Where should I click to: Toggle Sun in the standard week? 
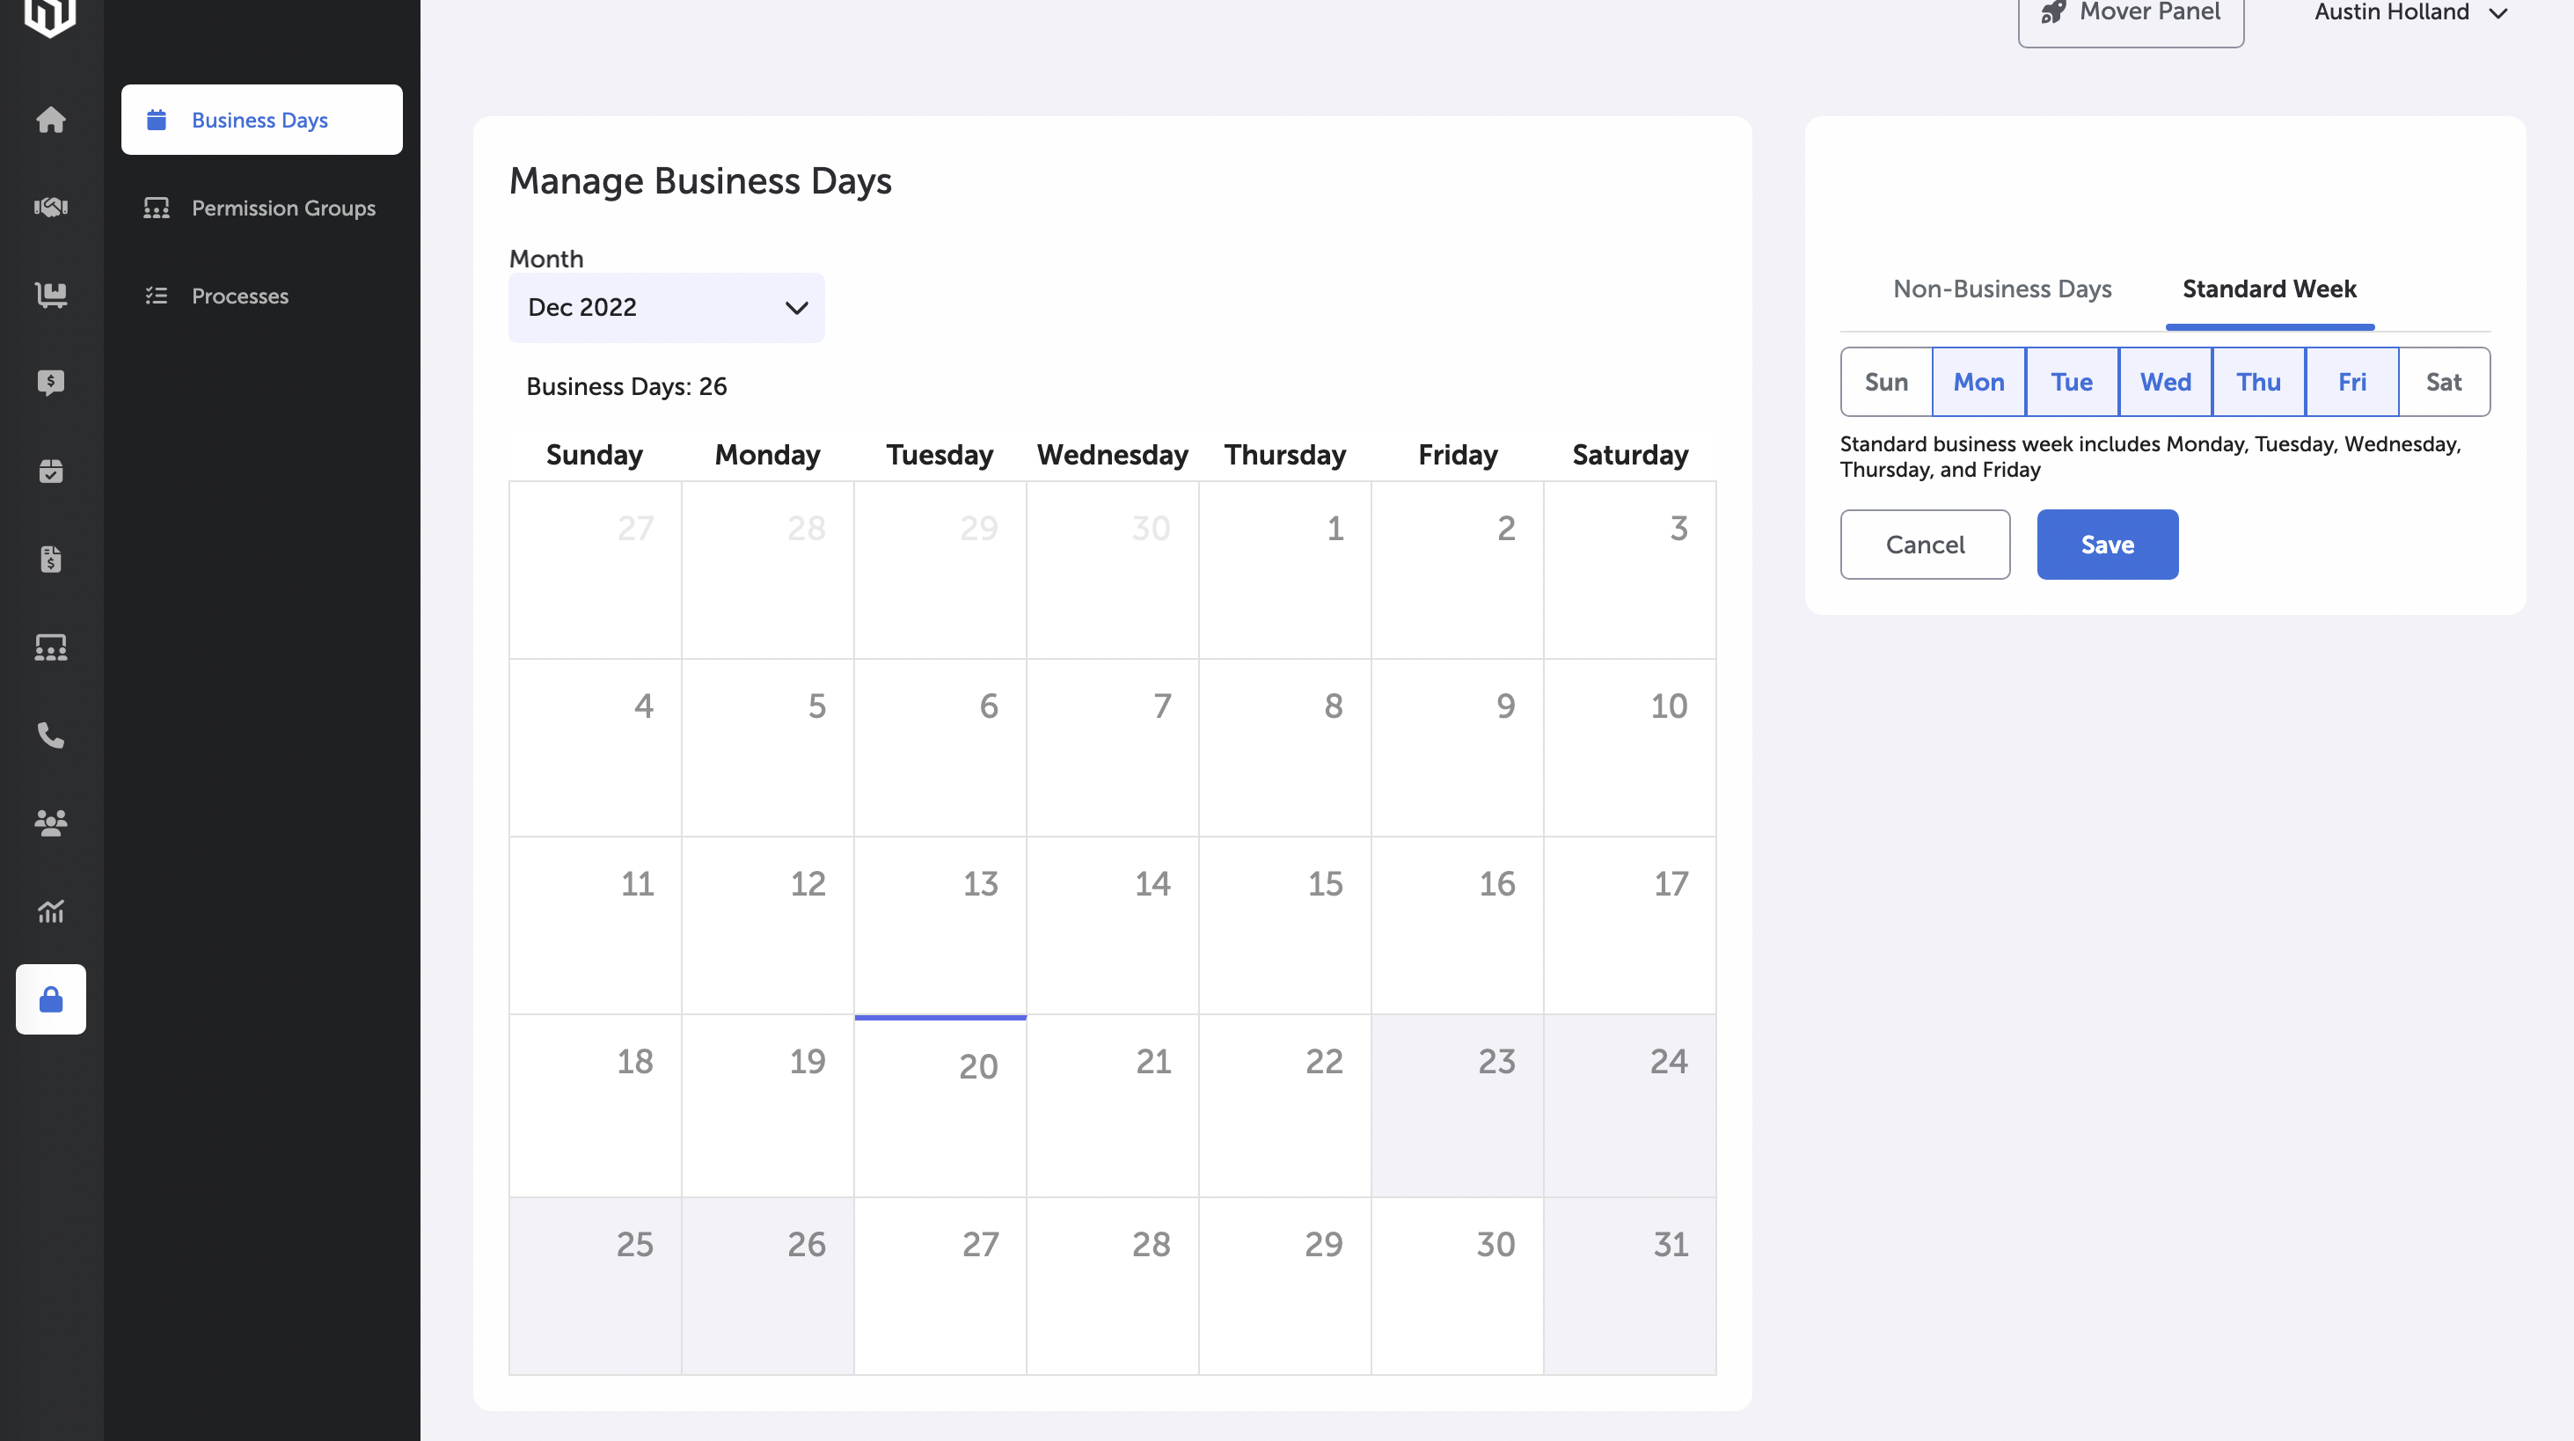point(1885,382)
